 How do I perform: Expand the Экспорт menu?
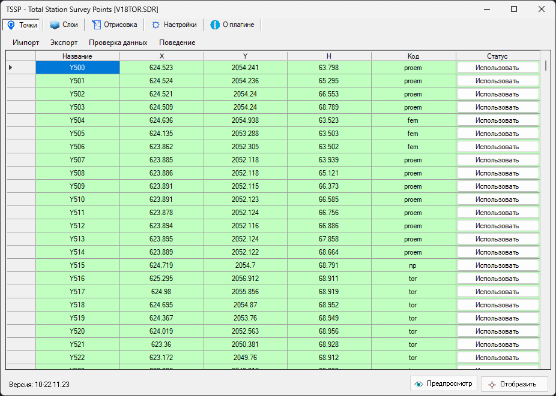point(64,43)
